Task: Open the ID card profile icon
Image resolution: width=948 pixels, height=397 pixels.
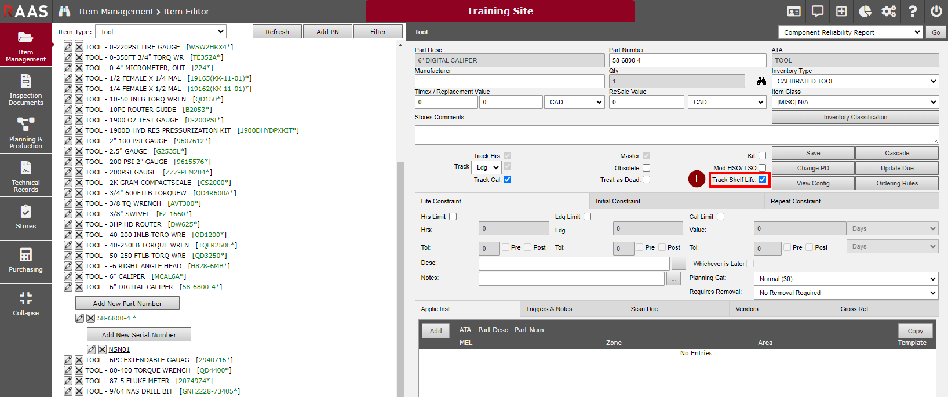Action: [x=794, y=12]
